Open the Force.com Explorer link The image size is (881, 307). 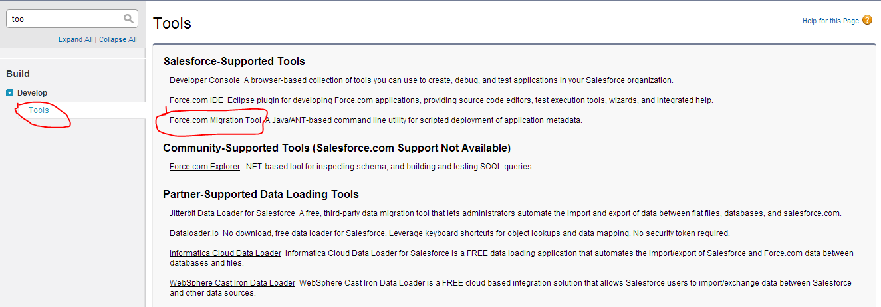[x=205, y=167]
